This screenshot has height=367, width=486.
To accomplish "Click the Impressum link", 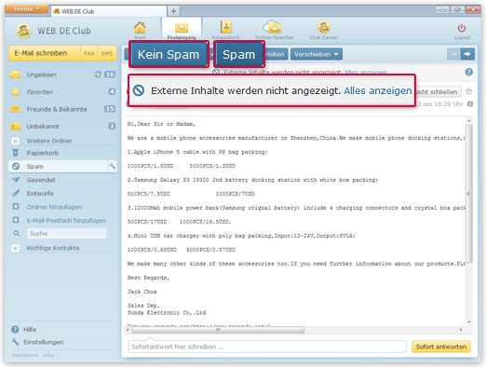I will pyautogui.click(x=25, y=355).
